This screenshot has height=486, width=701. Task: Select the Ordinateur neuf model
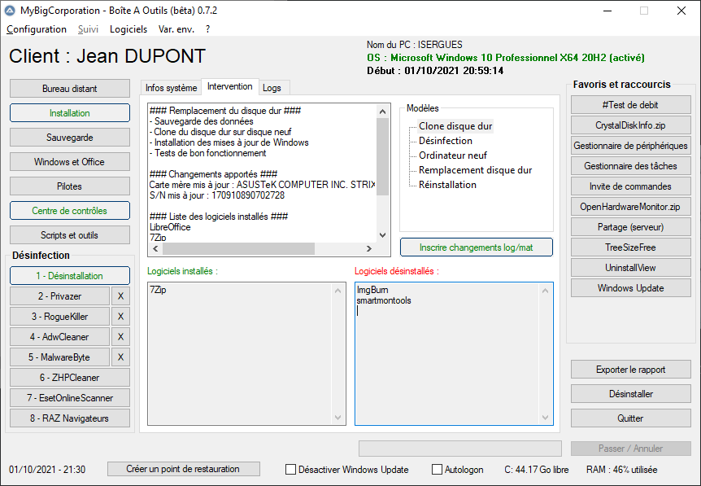click(x=452, y=155)
